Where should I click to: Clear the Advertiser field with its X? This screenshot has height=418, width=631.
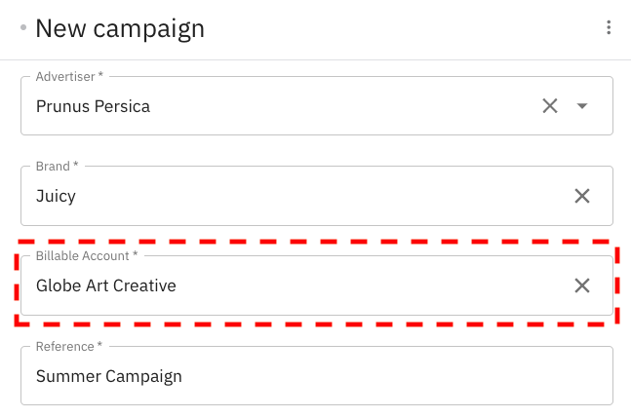550,106
